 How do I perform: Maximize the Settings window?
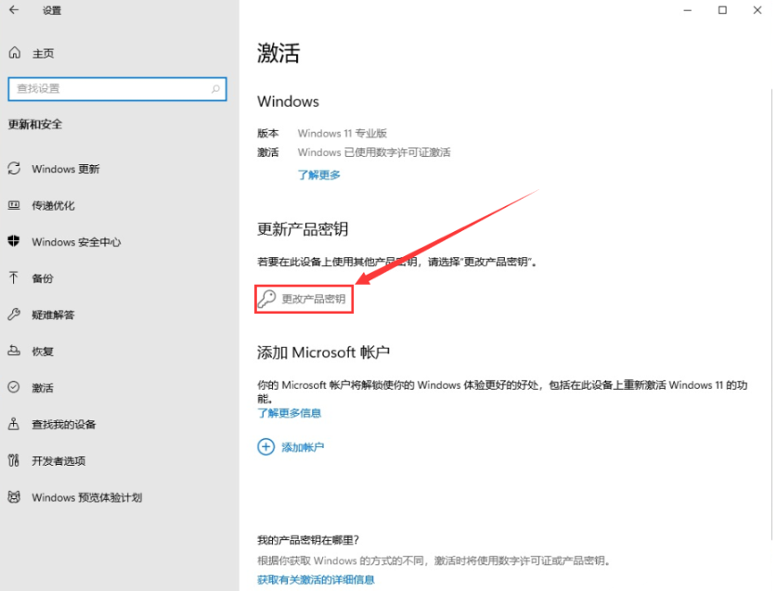click(x=721, y=10)
